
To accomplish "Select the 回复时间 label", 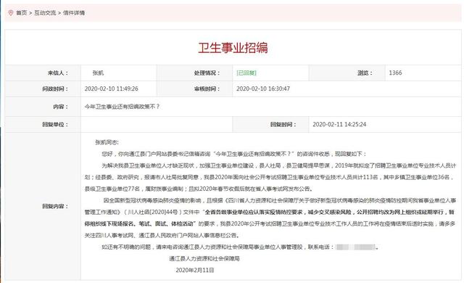I will pos(283,124).
